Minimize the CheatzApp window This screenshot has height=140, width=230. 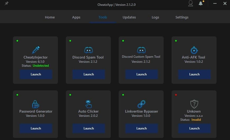point(215,3)
